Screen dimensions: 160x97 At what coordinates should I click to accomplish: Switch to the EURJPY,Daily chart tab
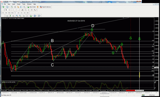pos(23,93)
